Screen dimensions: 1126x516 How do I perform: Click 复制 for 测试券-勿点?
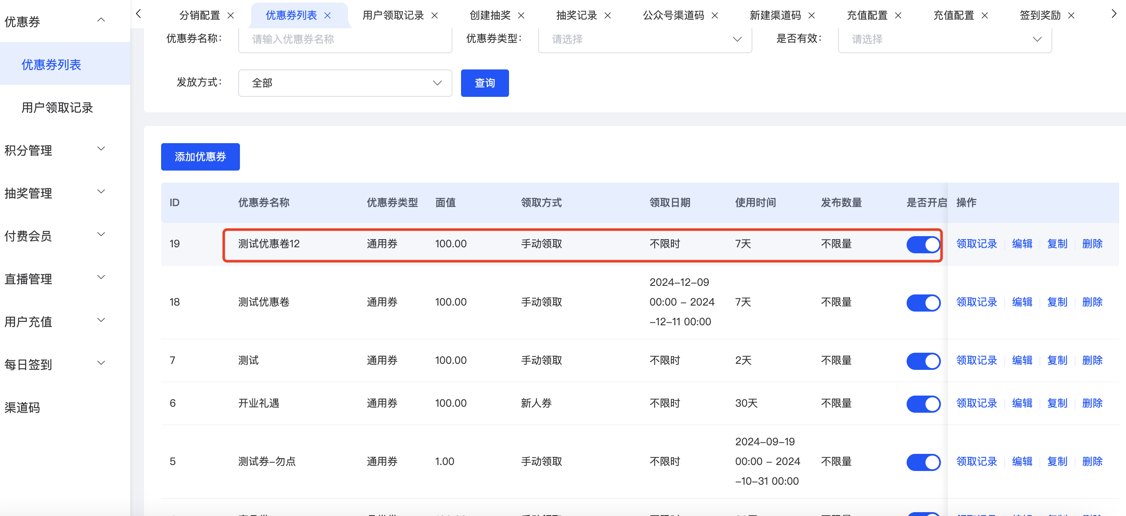tap(1057, 461)
